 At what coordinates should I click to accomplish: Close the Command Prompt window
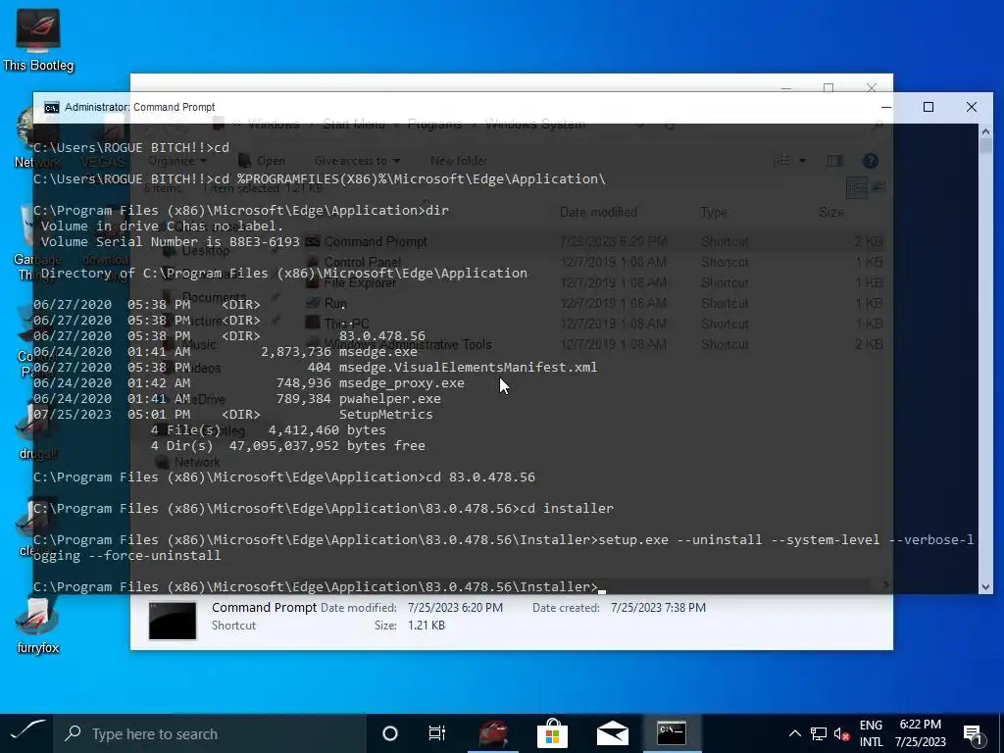click(x=972, y=107)
